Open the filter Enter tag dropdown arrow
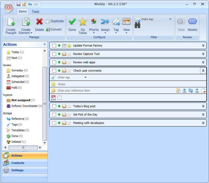The width and height of the screenshot is (209, 183). [170, 19]
